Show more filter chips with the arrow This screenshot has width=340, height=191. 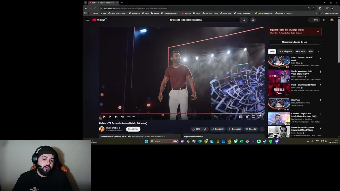click(318, 52)
